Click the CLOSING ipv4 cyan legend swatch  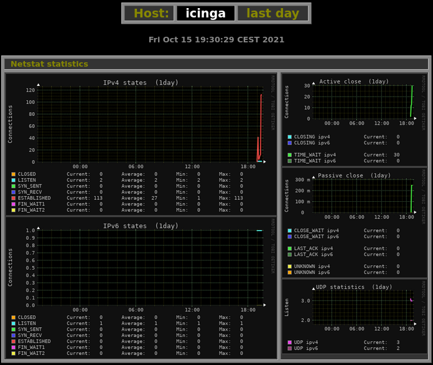point(289,136)
